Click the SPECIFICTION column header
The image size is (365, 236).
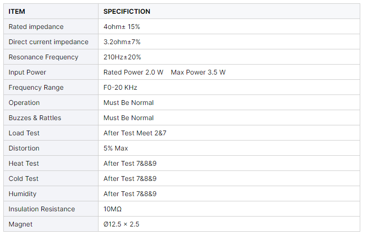click(x=127, y=11)
